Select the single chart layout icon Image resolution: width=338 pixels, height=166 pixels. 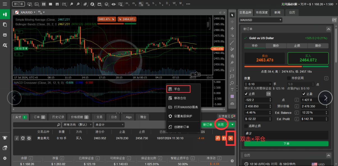[50, 4]
